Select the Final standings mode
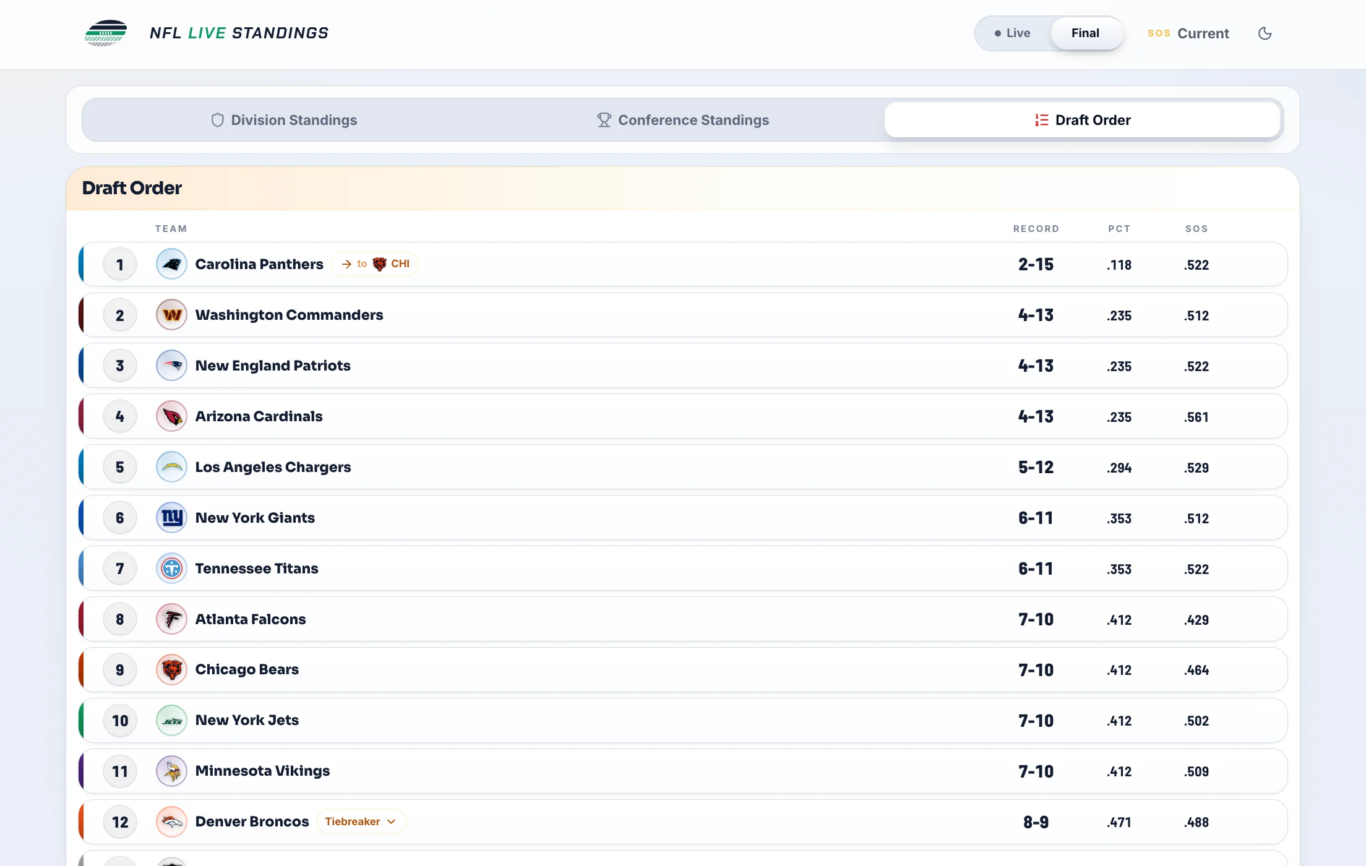This screenshot has height=866, width=1366. pyautogui.click(x=1086, y=33)
